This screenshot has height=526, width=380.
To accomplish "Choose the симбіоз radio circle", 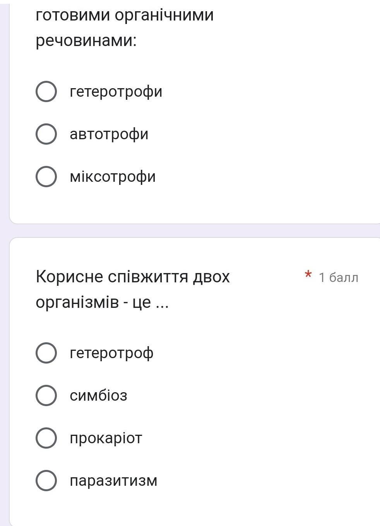I will click(46, 396).
